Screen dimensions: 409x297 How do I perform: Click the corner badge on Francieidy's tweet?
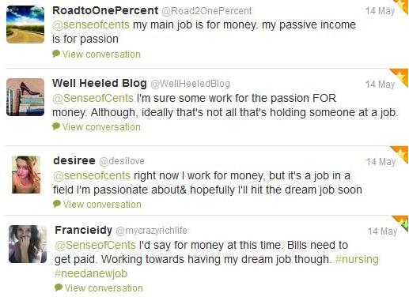(x=403, y=223)
